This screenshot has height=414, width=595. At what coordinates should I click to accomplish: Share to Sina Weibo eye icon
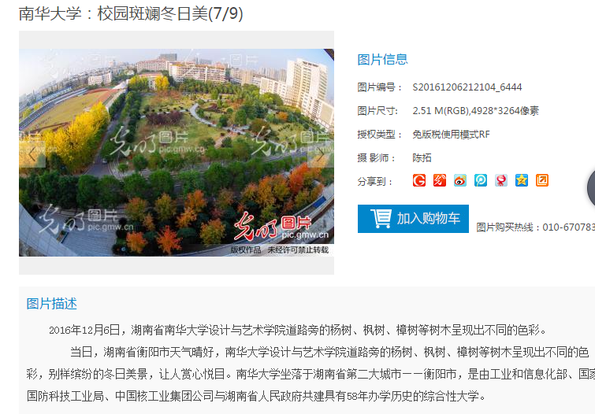point(460,180)
